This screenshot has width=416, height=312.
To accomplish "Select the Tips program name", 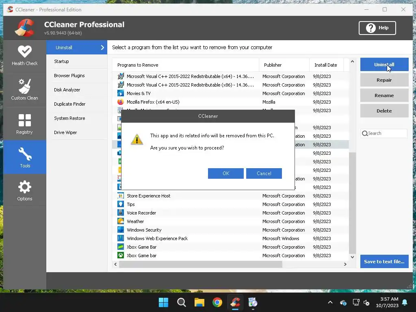I will (130, 204).
